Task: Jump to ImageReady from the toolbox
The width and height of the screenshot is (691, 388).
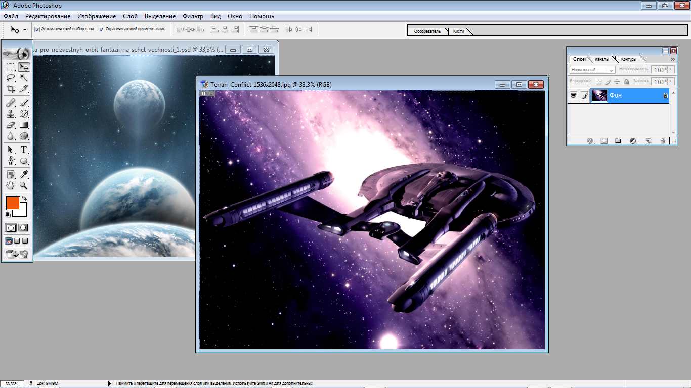Action: click(17, 254)
